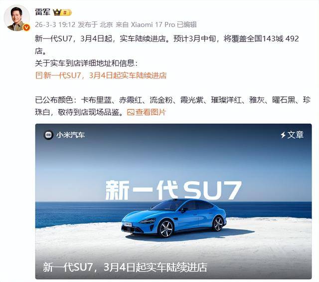Open the orange 新一代SU7 3月4日起实车陆续进店 link
The image size is (319, 282).
coord(105,75)
